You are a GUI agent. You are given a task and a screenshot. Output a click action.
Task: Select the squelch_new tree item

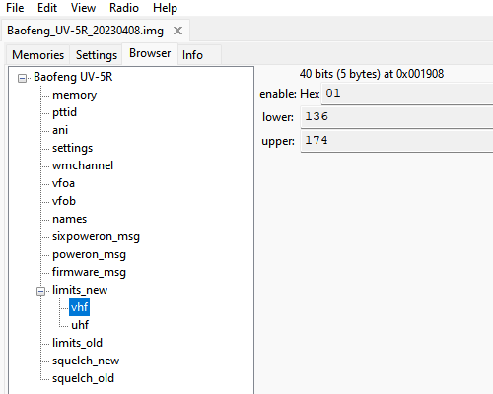[x=86, y=361]
